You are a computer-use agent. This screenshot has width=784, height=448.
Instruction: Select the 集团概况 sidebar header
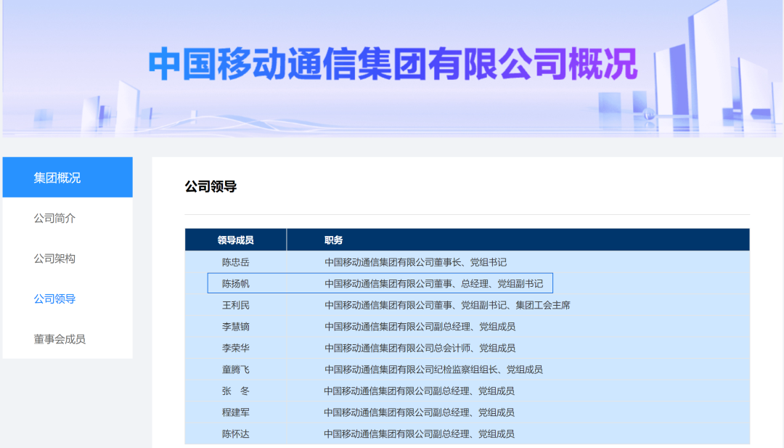pos(68,177)
